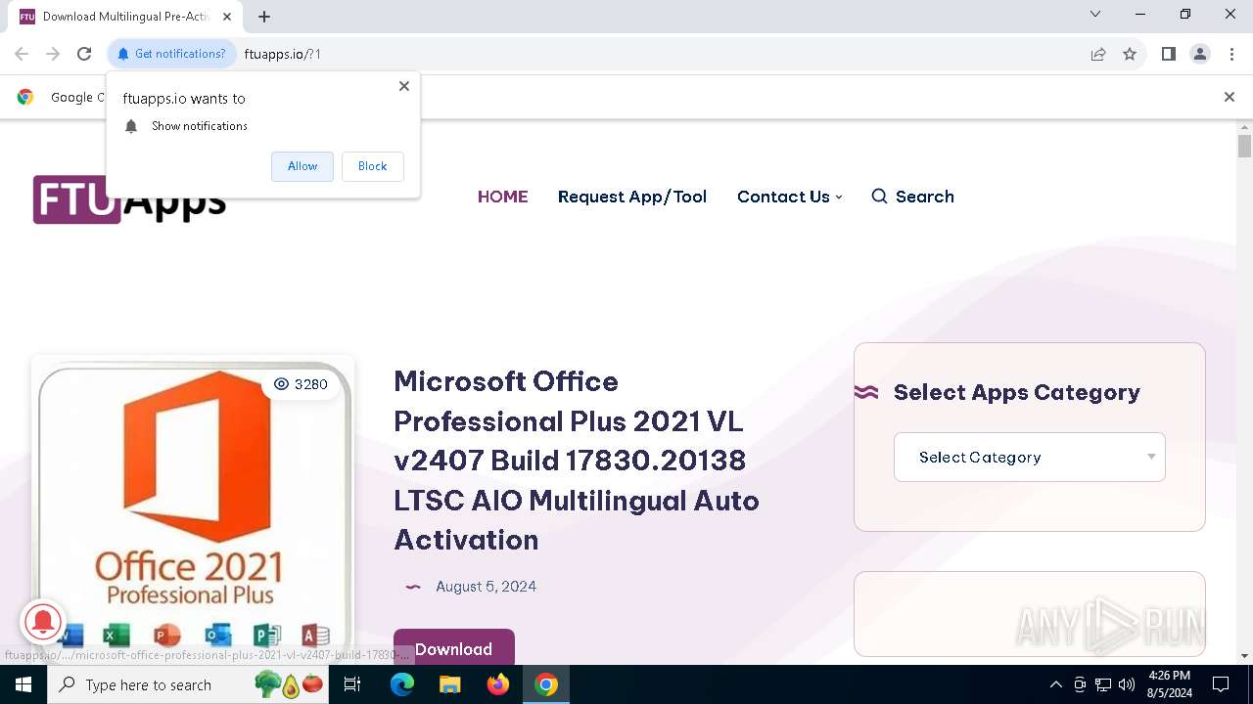Select the Download Multilingual browser tab

125,17
